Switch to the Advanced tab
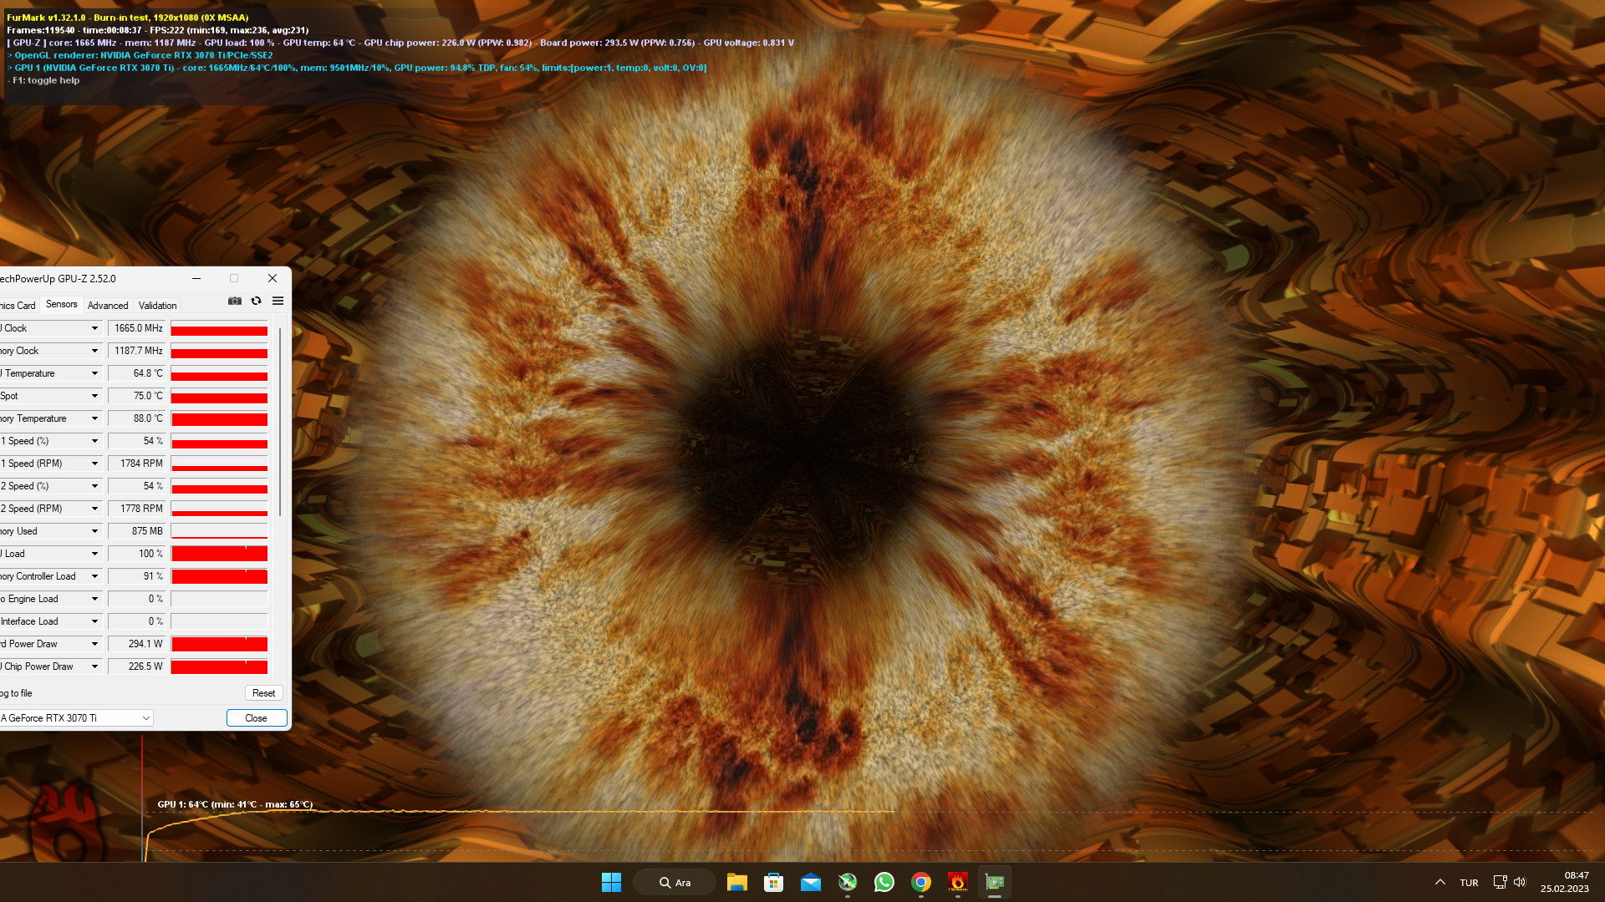The width and height of the screenshot is (1605, 902). pyautogui.click(x=108, y=306)
